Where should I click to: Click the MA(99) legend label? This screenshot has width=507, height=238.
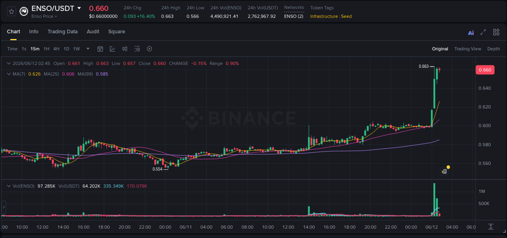(85, 74)
